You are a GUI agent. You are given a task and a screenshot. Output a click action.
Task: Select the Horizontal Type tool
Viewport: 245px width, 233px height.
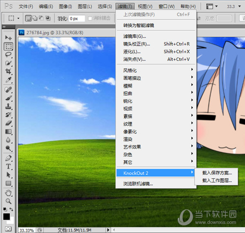pyautogui.click(x=8, y=166)
